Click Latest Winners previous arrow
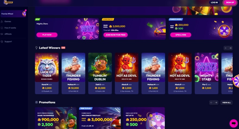The width and height of the screenshot is (239, 129). 226,48
